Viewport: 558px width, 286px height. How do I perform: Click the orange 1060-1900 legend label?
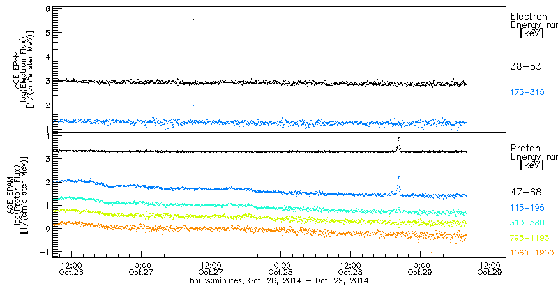532,253
